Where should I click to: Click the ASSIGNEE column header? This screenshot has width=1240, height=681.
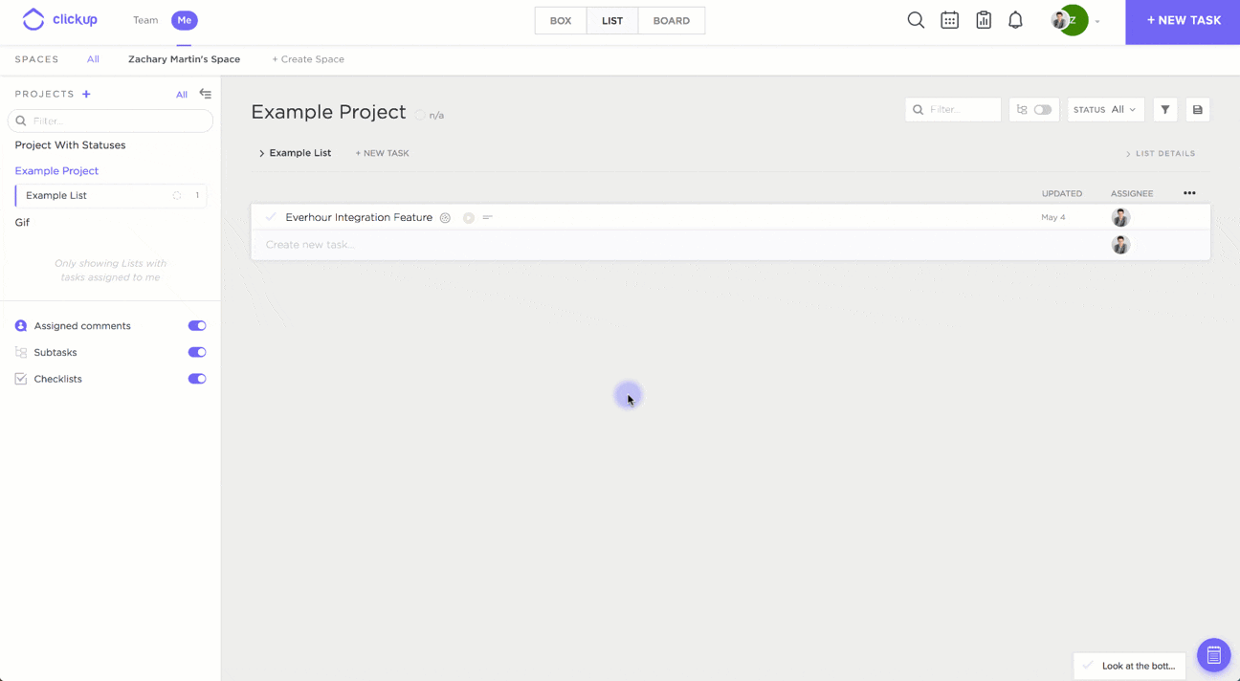[1132, 193]
